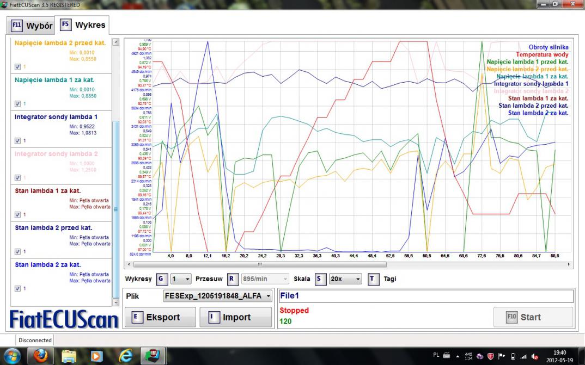Open the Plik file selection dropdown
This screenshot has width=585, height=365.
(x=217, y=296)
